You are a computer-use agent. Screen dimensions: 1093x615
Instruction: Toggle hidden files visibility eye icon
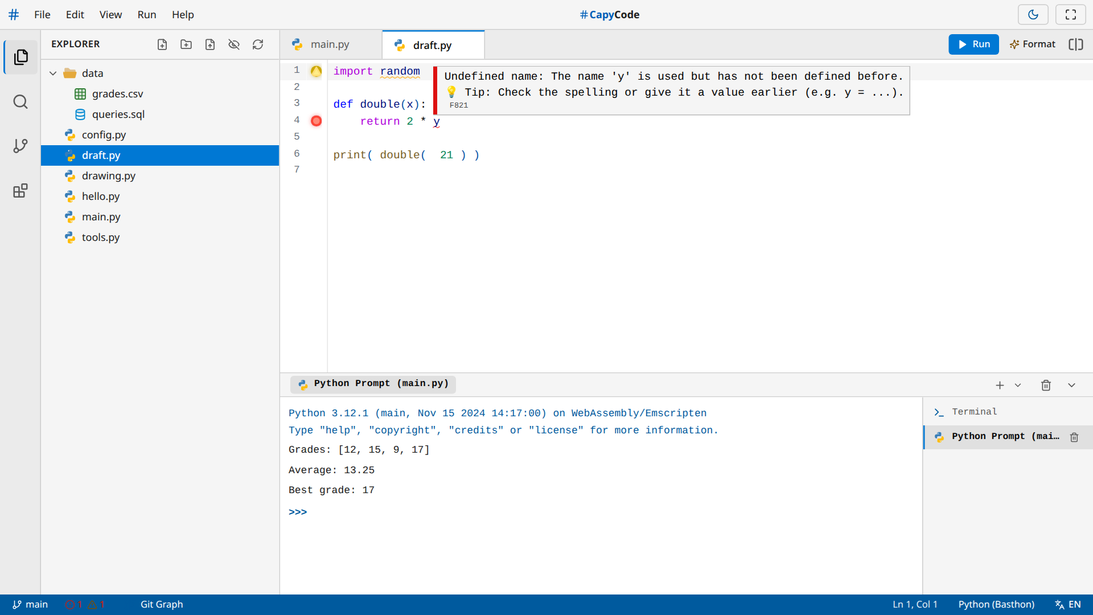[x=234, y=44]
